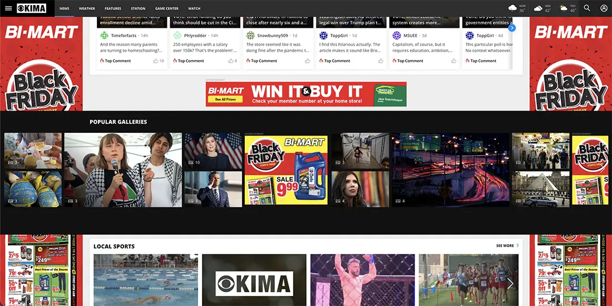The height and width of the screenshot is (306, 612).
Task: Open Bi-Mart Black Friday oil sale ad
Action: [x=286, y=170]
